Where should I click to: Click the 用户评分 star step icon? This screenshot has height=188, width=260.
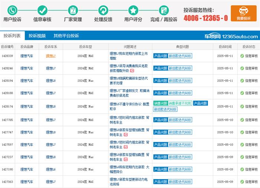click(x=133, y=10)
